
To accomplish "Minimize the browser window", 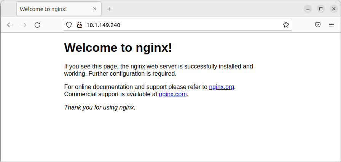I will pos(308,9).
